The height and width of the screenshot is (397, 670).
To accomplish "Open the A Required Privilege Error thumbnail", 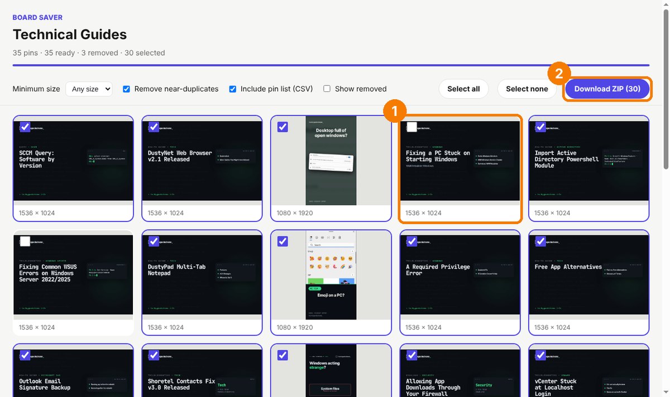I will coord(460,275).
